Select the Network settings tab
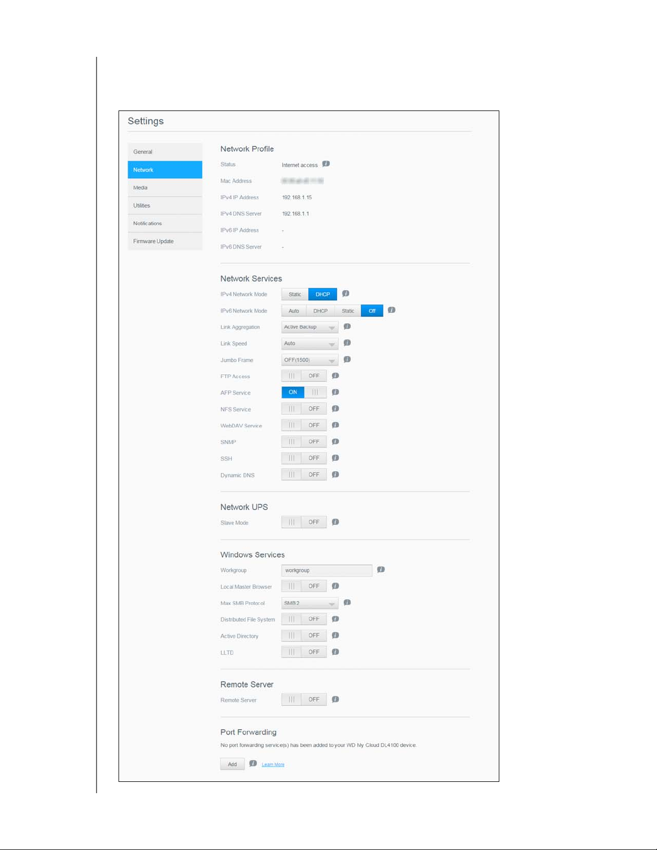 165,169
